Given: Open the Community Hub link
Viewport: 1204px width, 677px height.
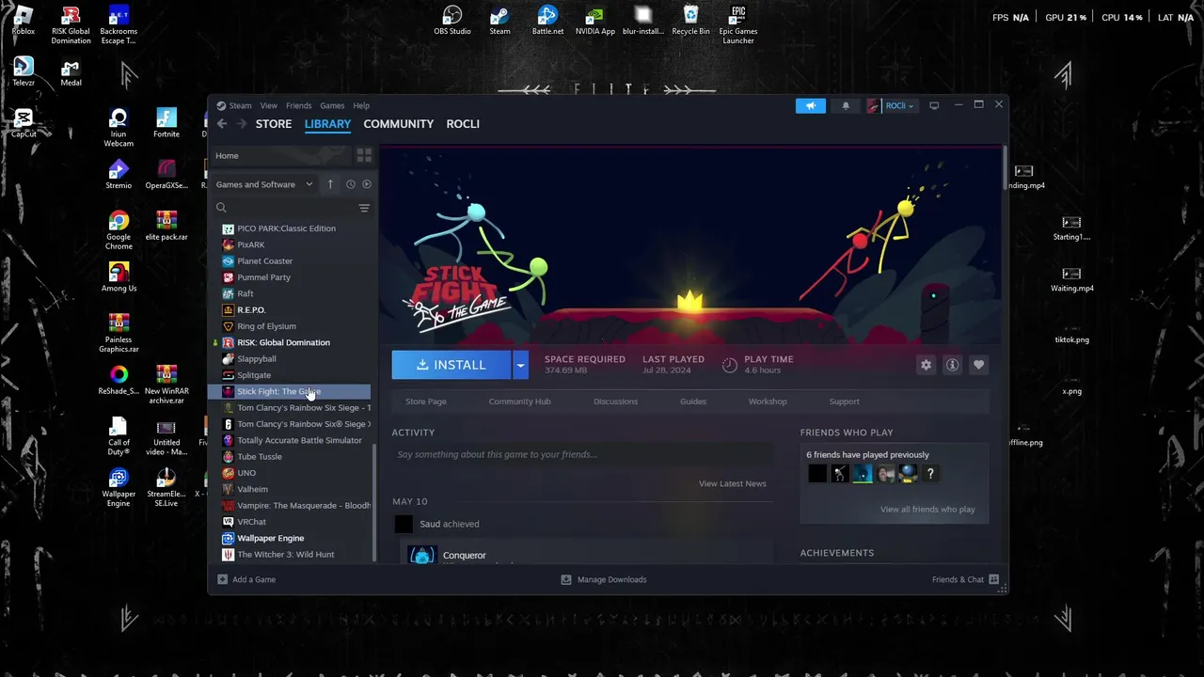Looking at the screenshot, I should tap(519, 401).
